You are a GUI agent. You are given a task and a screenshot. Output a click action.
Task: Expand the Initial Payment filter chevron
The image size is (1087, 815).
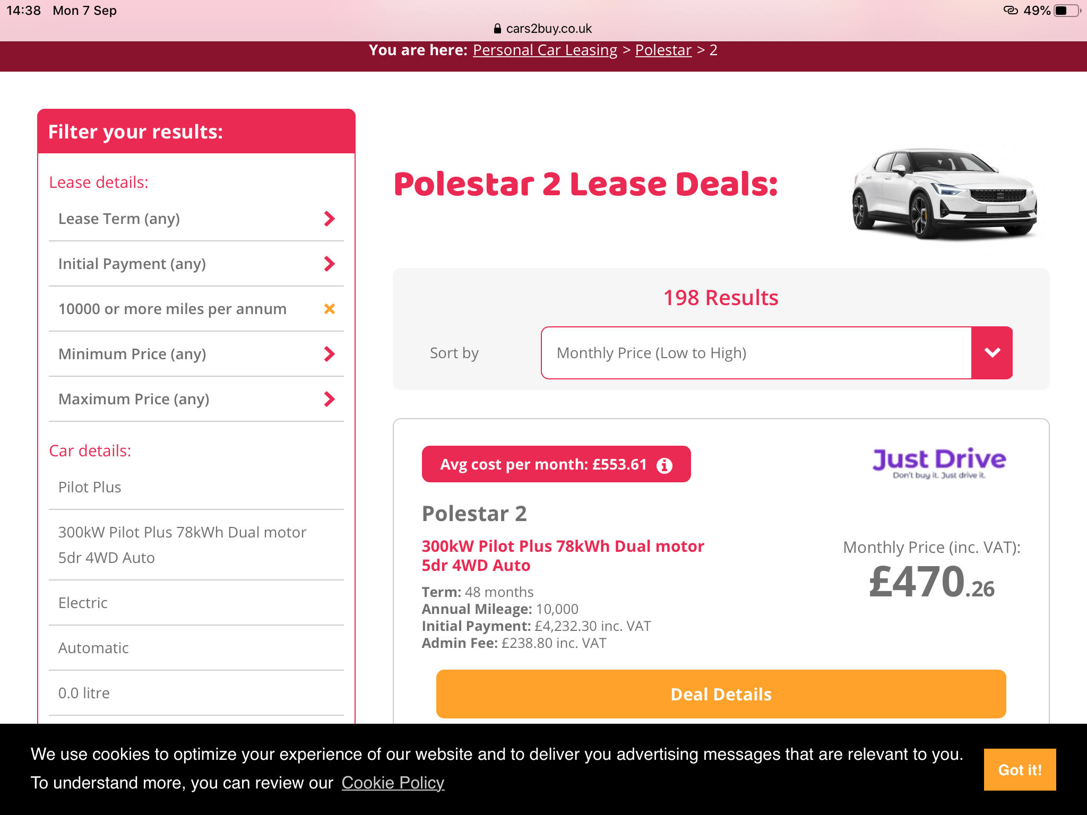330,264
